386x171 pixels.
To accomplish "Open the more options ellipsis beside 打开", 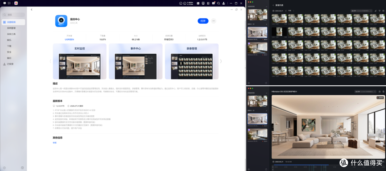I will (213, 21).
